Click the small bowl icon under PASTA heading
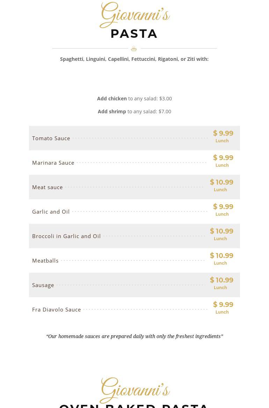Viewport: 269px width, 408px height. point(134,49)
